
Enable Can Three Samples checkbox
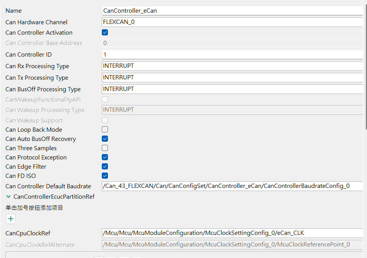105,148
